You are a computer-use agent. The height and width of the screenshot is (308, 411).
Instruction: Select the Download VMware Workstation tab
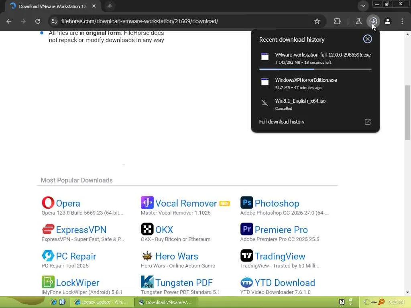click(x=53, y=6)
